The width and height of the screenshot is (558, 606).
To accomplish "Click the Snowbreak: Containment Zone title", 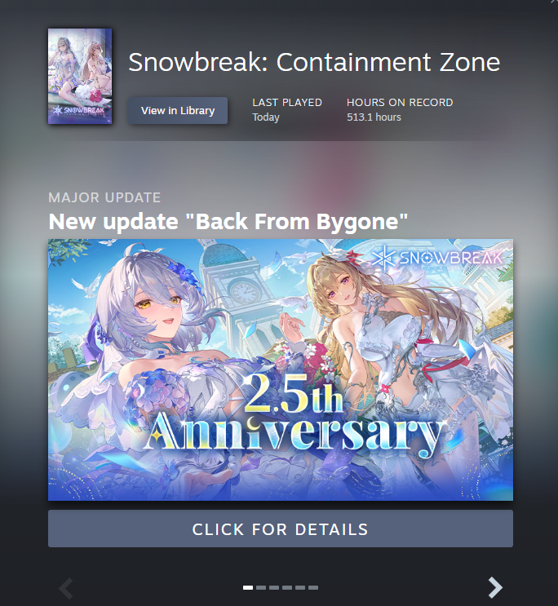I will coord(314,62).
